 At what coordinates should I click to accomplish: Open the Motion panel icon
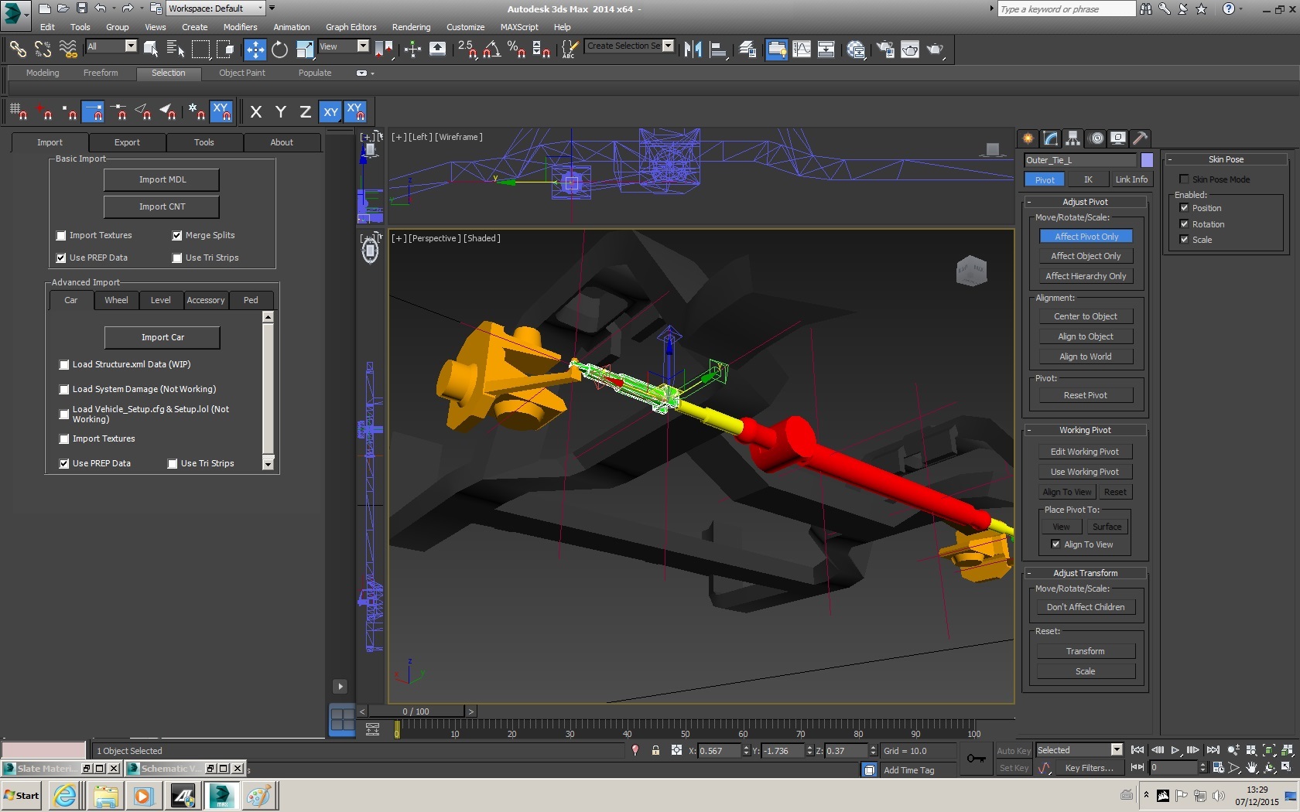coord(1096,138)
